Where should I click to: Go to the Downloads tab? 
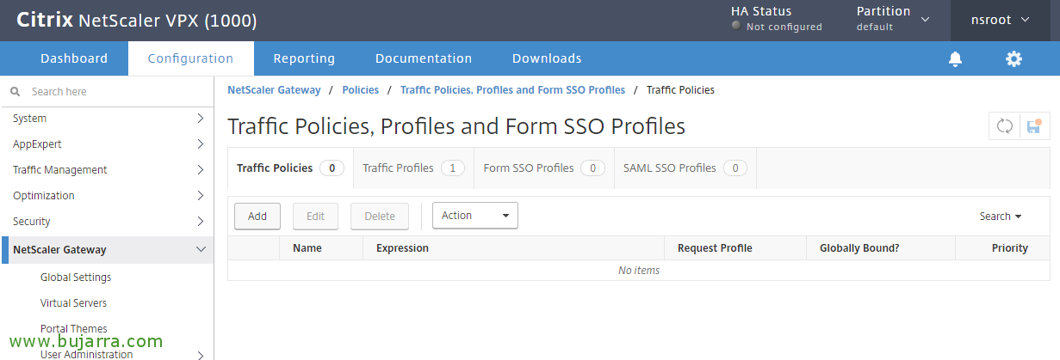[x=547, y=58]
